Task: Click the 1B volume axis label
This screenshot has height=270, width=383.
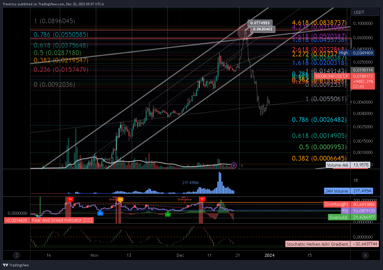Action: 356,180
